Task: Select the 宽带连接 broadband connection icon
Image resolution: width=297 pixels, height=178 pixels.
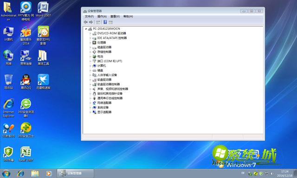Action: [x=26, y=57]
